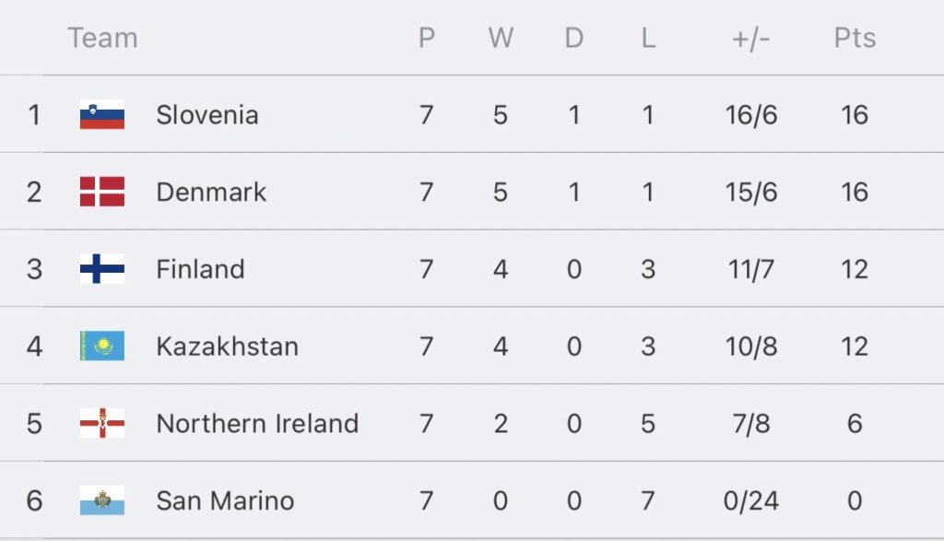
Task: Click the San Marino flag icon
Action: point(102,500)
